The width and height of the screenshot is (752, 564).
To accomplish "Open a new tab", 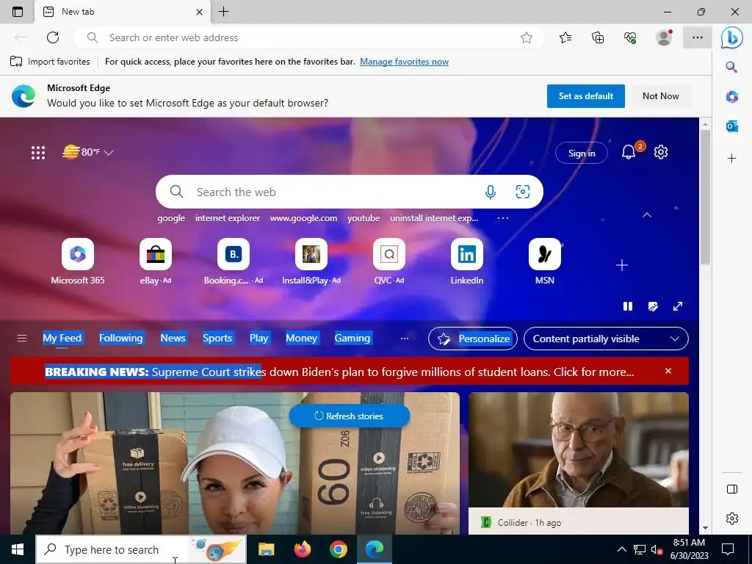I will point(223,12).
